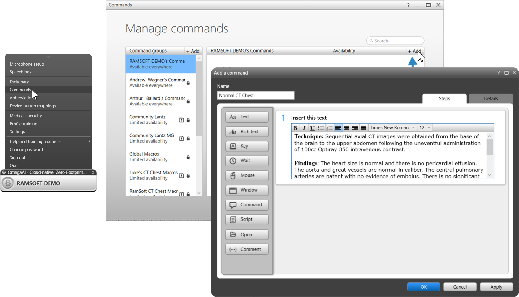The width and height of the screenshot is (519, 297).
Task: Add a Wait step
Action: click(x=247, y=161)
